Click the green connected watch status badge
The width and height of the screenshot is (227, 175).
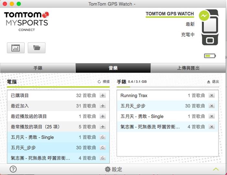click(204, 16)
